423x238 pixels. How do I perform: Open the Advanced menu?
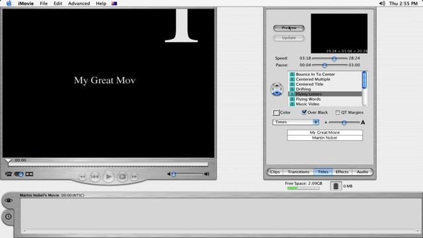(x=79, y=3)
